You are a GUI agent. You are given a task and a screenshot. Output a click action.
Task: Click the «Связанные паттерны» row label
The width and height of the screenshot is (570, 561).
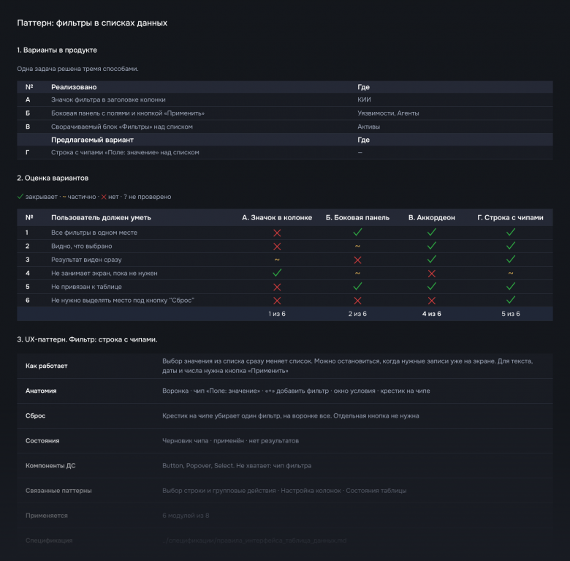point(58,491)
